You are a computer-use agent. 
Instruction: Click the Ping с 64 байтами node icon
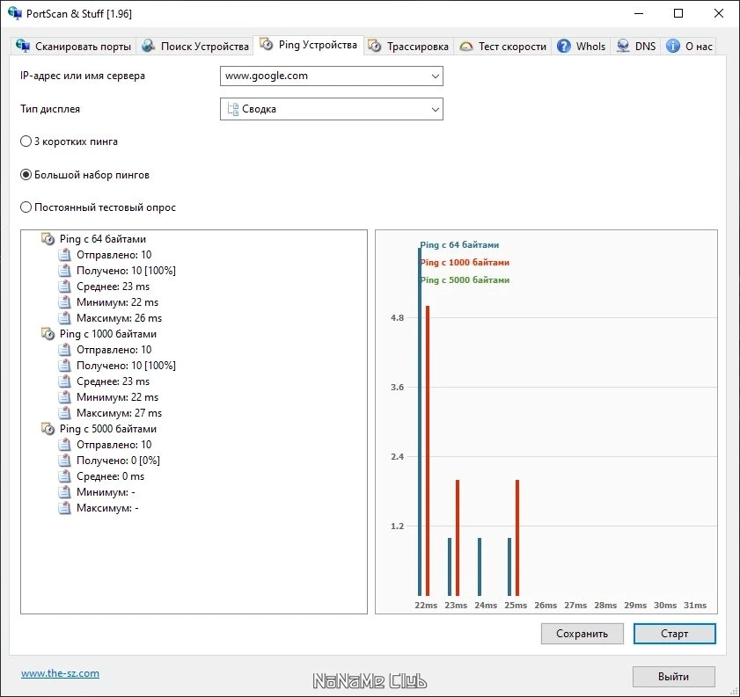48,239
